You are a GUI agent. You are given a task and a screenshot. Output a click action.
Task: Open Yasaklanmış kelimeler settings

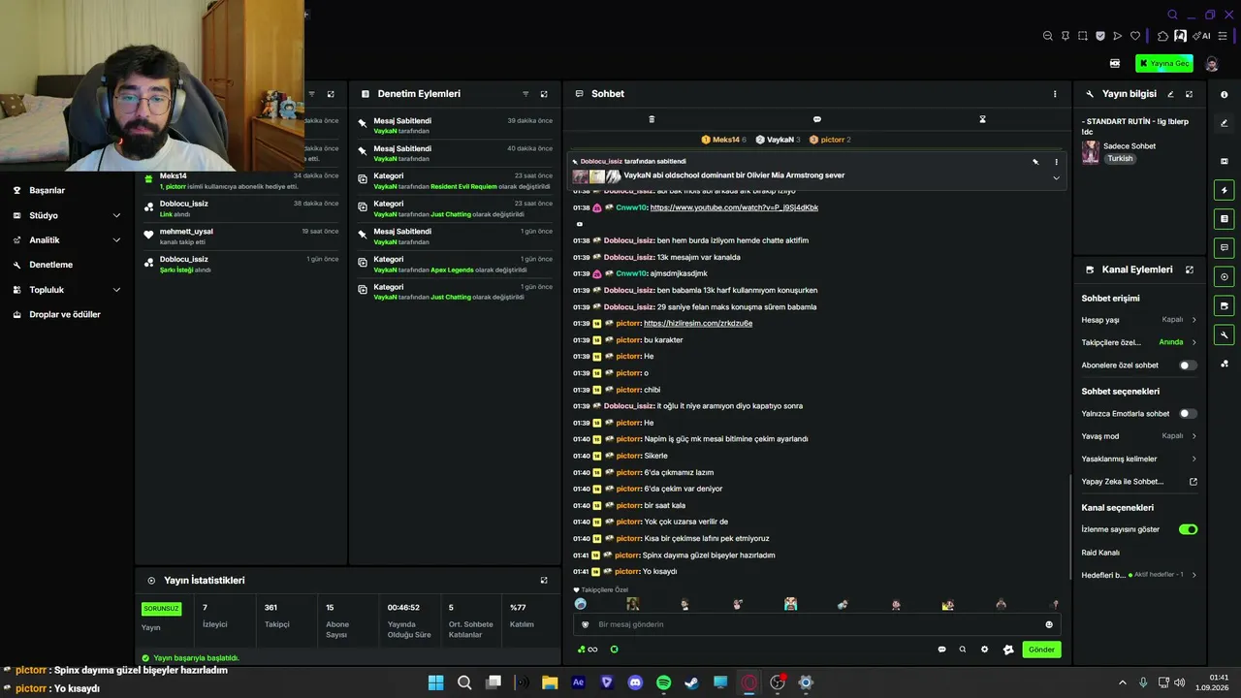(1139, 459)
